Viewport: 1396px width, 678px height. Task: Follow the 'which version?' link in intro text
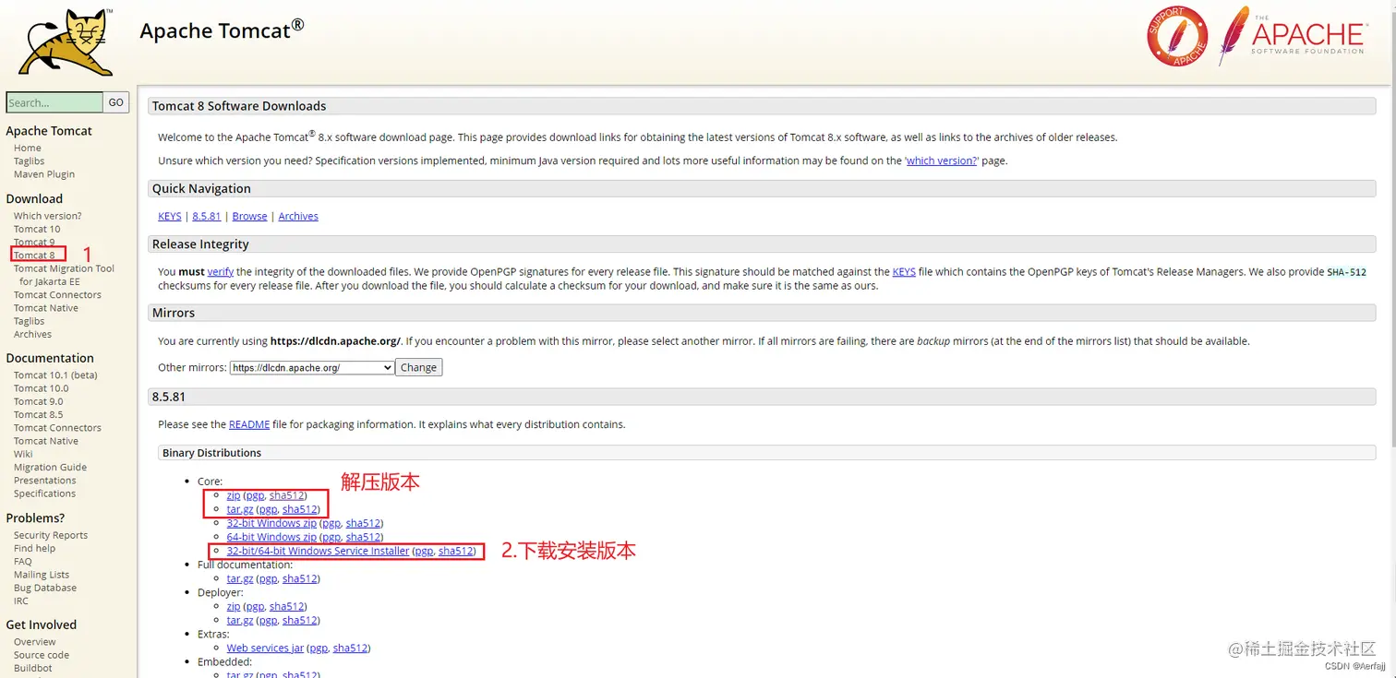[941, 161]
